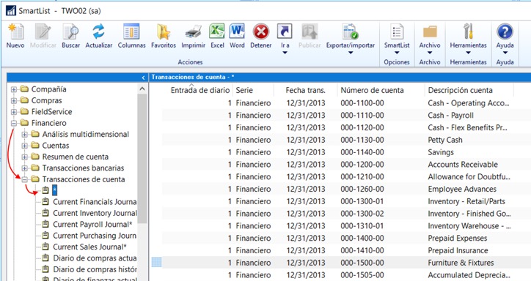This screenshot has width=531, height=281.
Task: Open the Herramientas dropdown
Action: [x=468, y=39]
